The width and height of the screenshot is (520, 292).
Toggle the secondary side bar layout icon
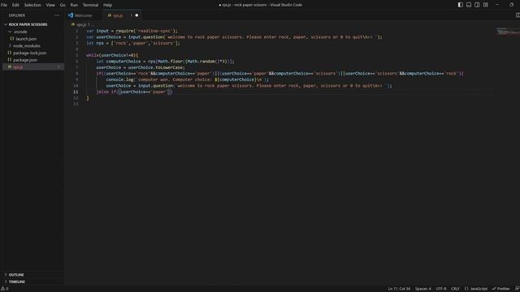(x=477, y=5)
